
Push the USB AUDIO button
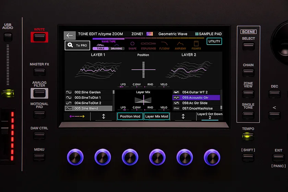coord(8,37)
